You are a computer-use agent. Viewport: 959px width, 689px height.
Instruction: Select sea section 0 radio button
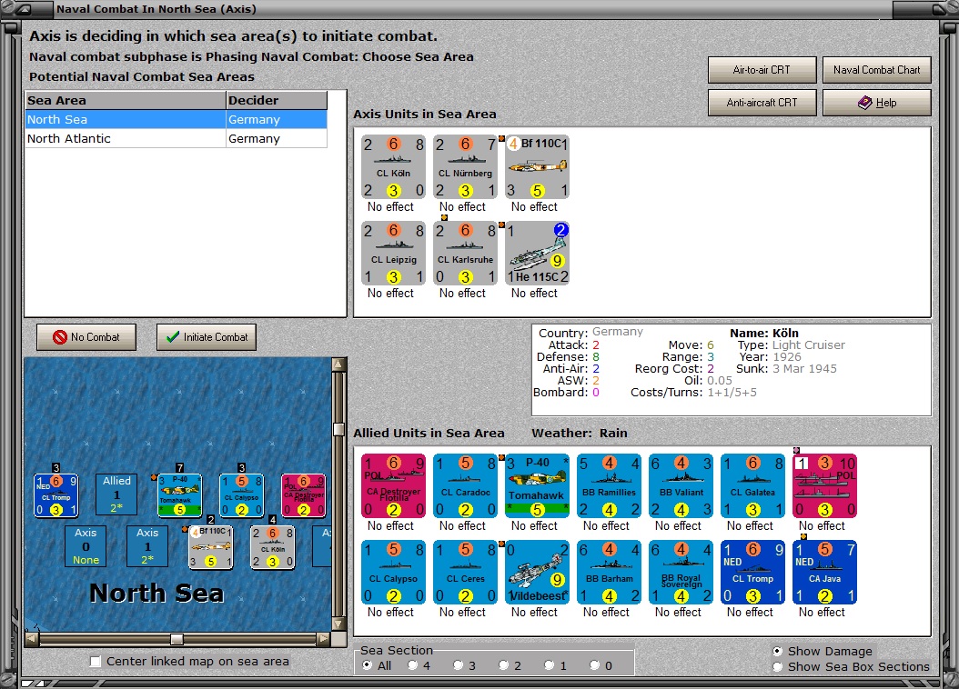pyautogui.click(x=594, y=665)
